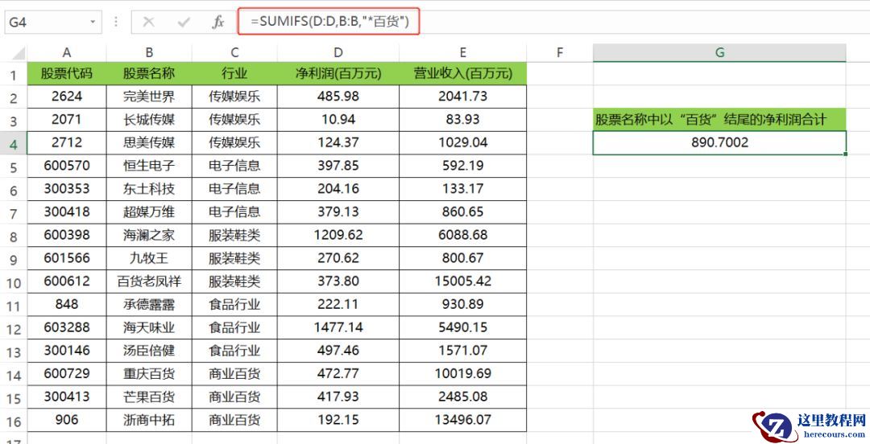This screenshot has height=444, width=870.
Task: Click the Select All corner triangle
Action: point(19,54)
